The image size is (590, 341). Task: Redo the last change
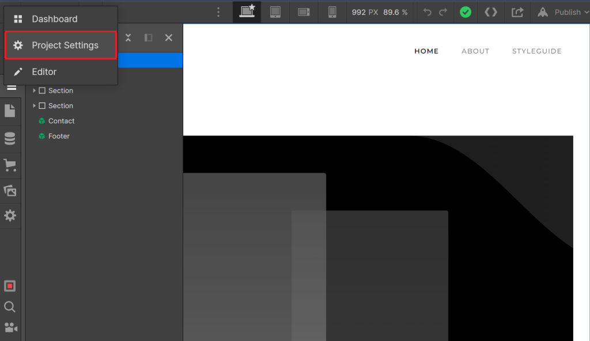click(x=443, y=12)
